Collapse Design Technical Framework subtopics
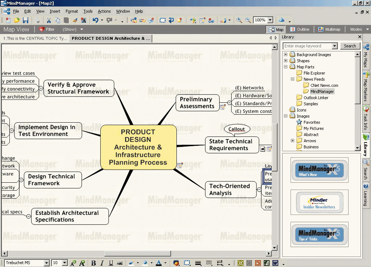 point(21,180)
